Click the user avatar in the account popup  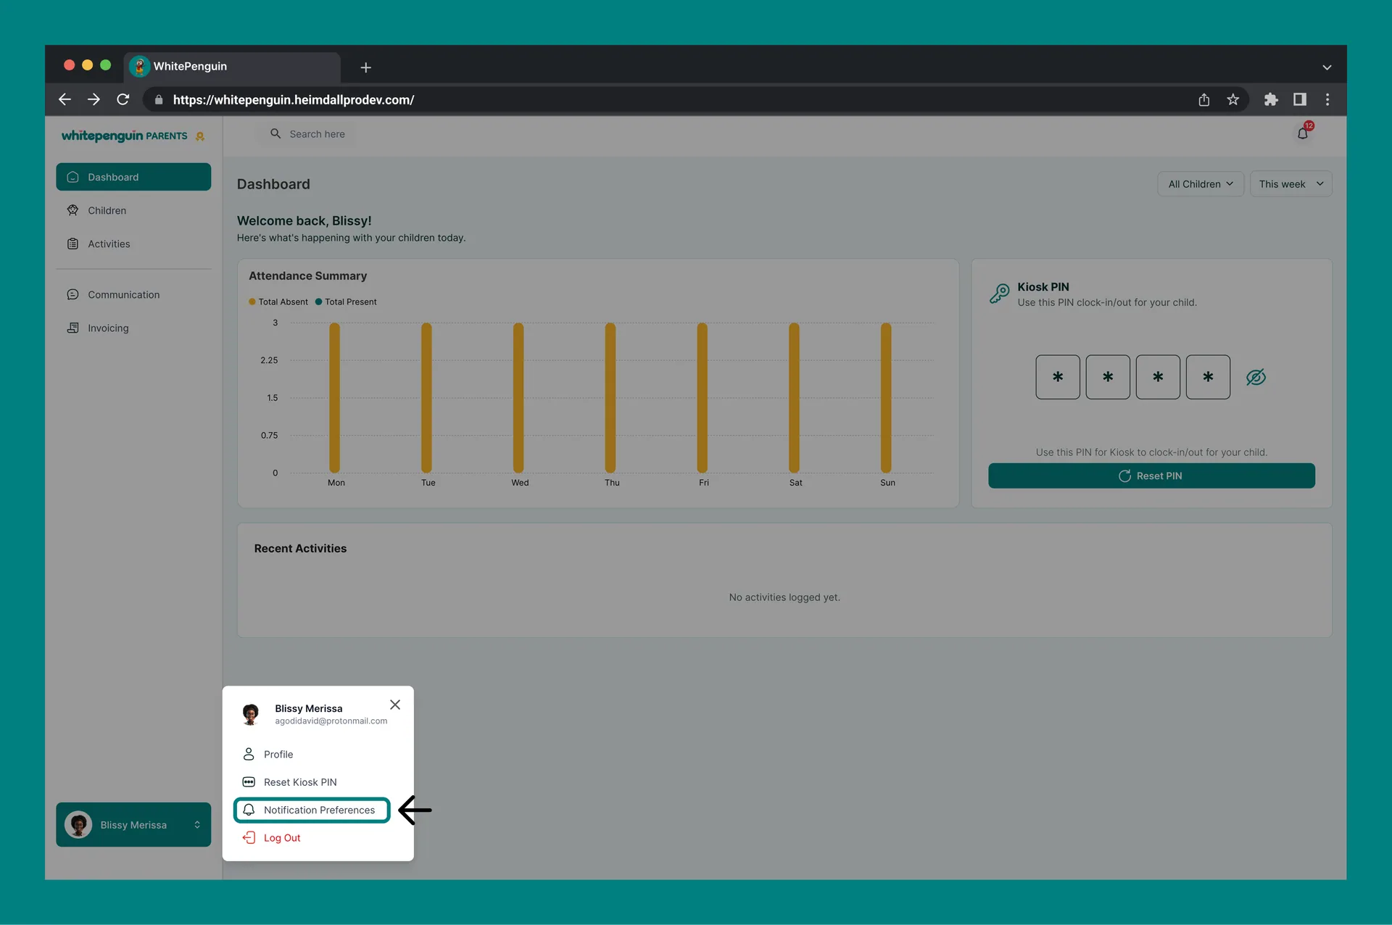tap(251, 714)
